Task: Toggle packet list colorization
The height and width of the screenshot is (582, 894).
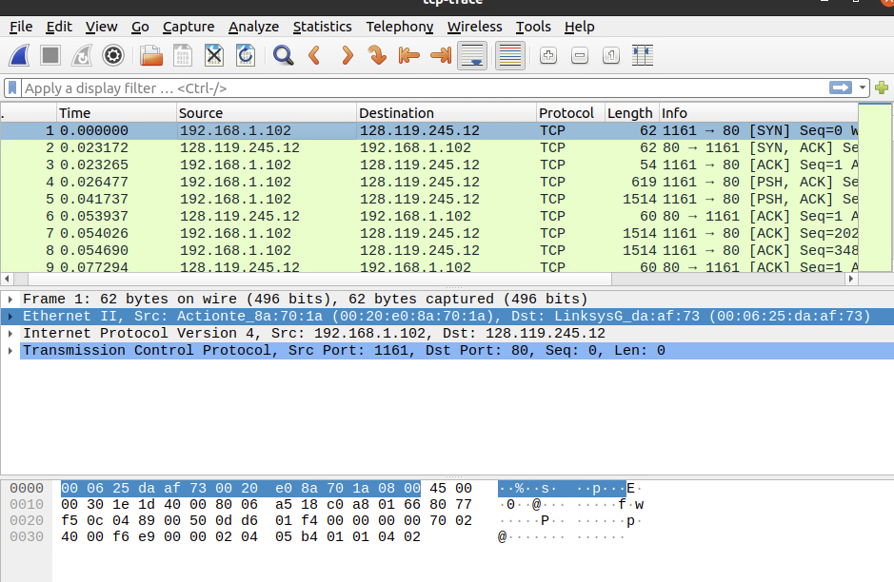Action: 509,55
